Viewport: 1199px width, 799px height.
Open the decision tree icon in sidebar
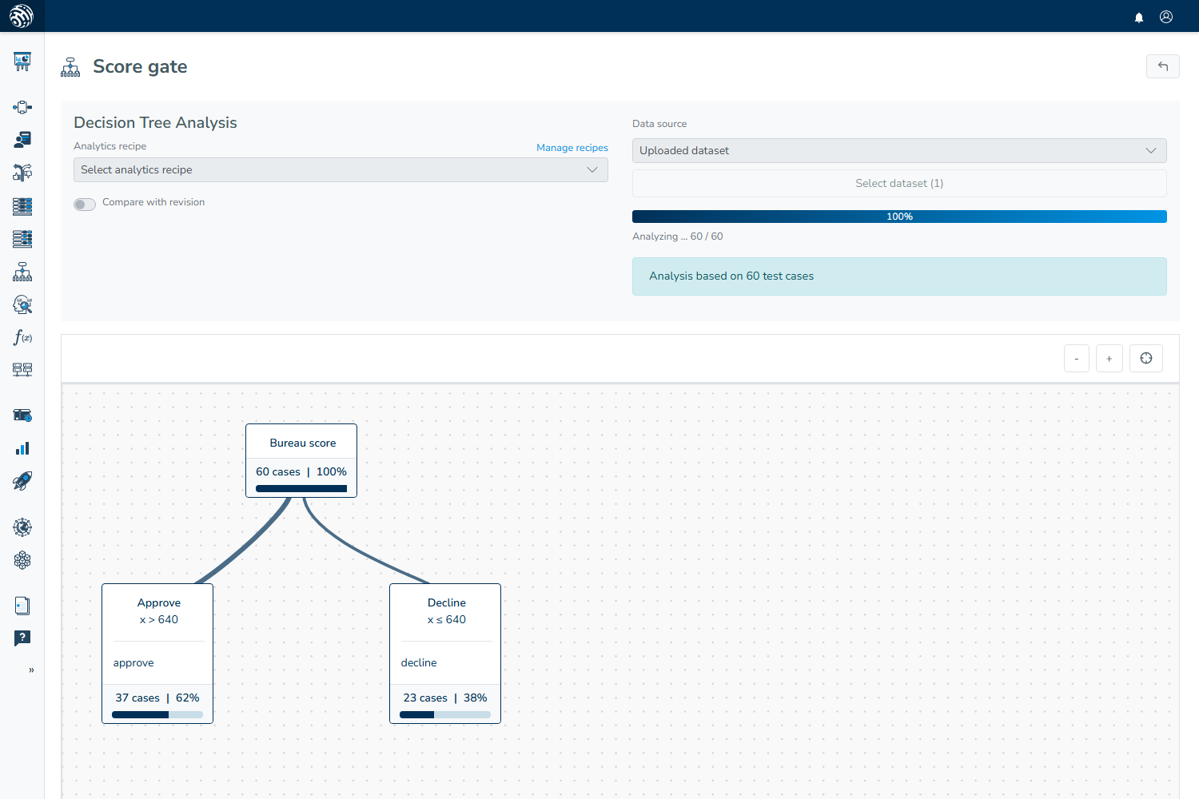(22, 272)
